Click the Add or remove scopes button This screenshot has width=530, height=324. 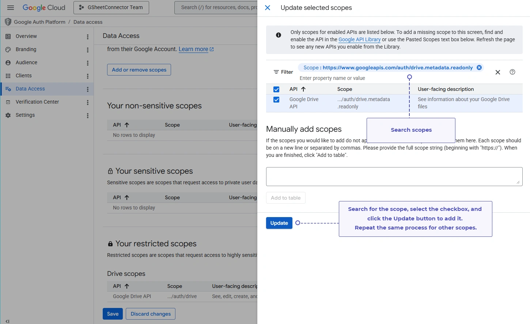point(139,70)
